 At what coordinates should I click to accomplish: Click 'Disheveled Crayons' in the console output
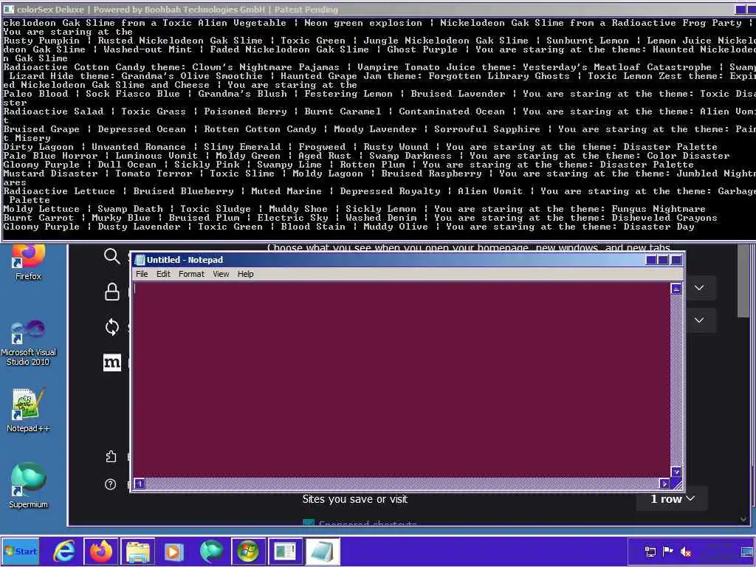[664, 218]
